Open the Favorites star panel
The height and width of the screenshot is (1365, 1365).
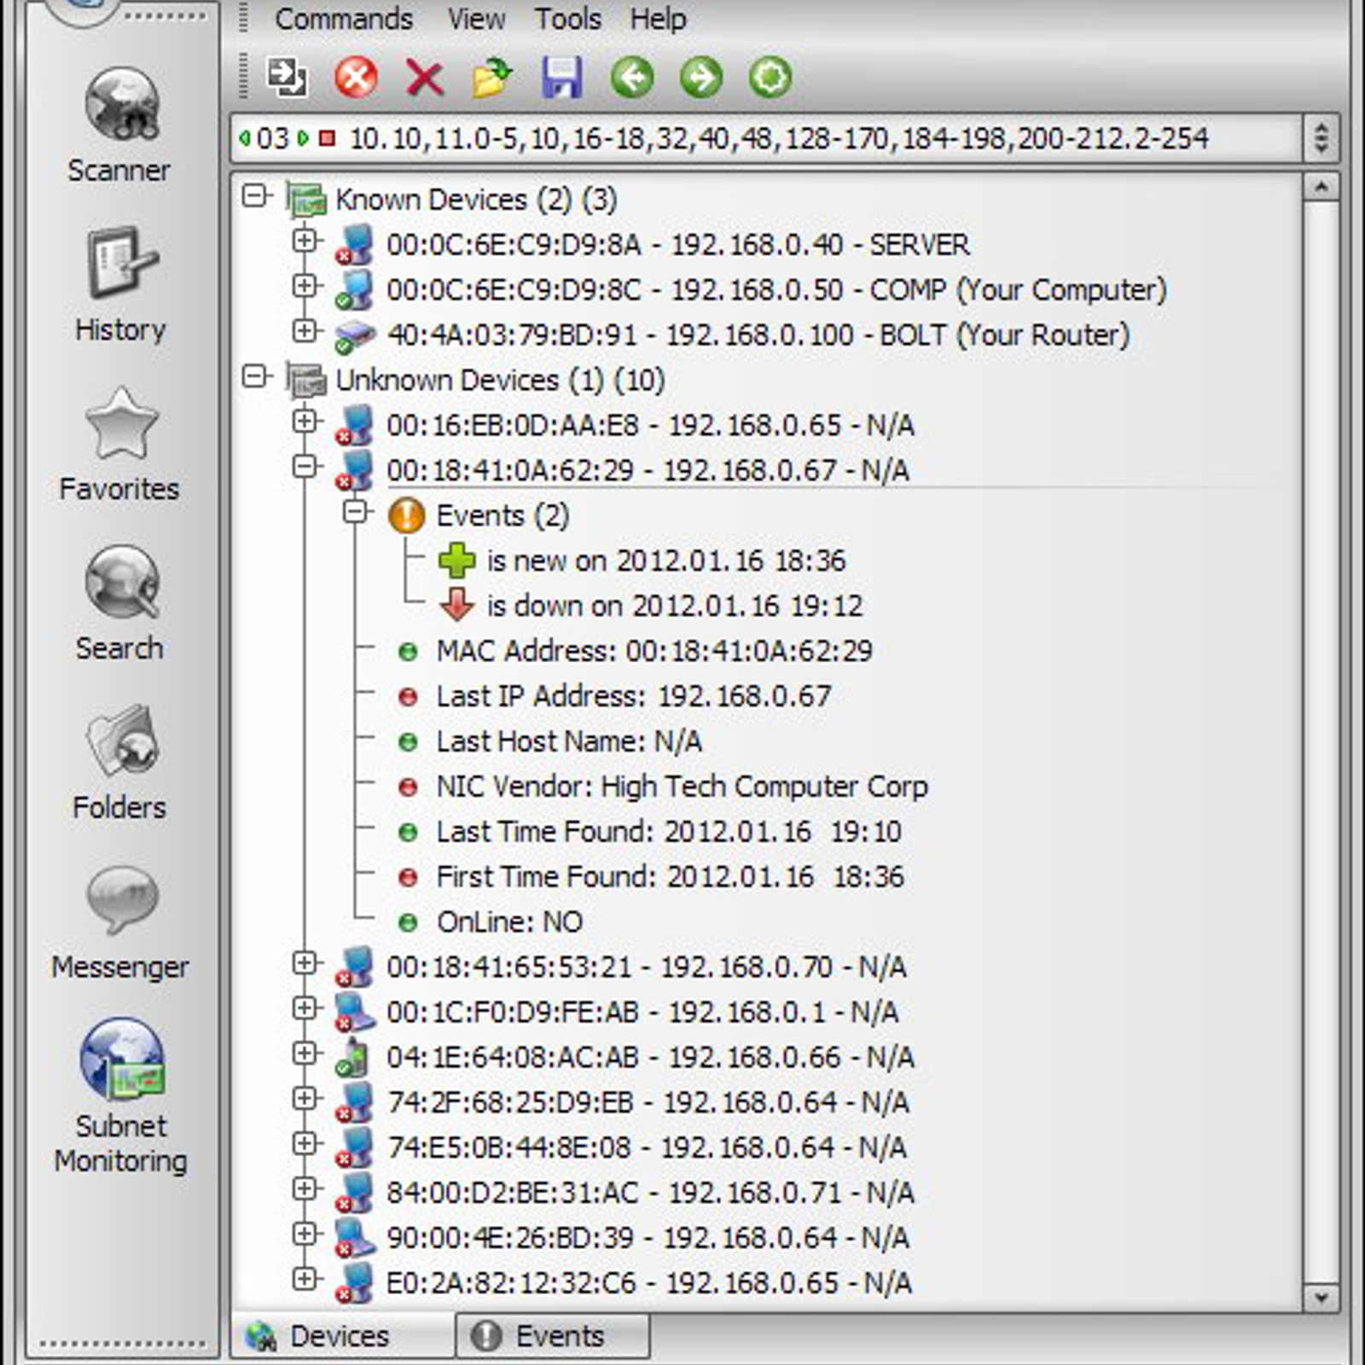(x=120, y=444)
